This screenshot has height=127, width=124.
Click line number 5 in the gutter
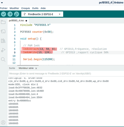(15, 39)
